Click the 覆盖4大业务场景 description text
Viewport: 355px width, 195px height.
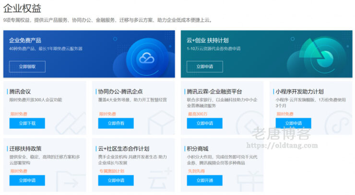point(132,100)
